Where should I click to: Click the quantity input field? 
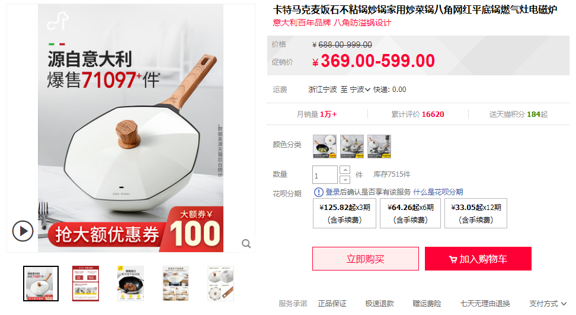coord(325,174)
